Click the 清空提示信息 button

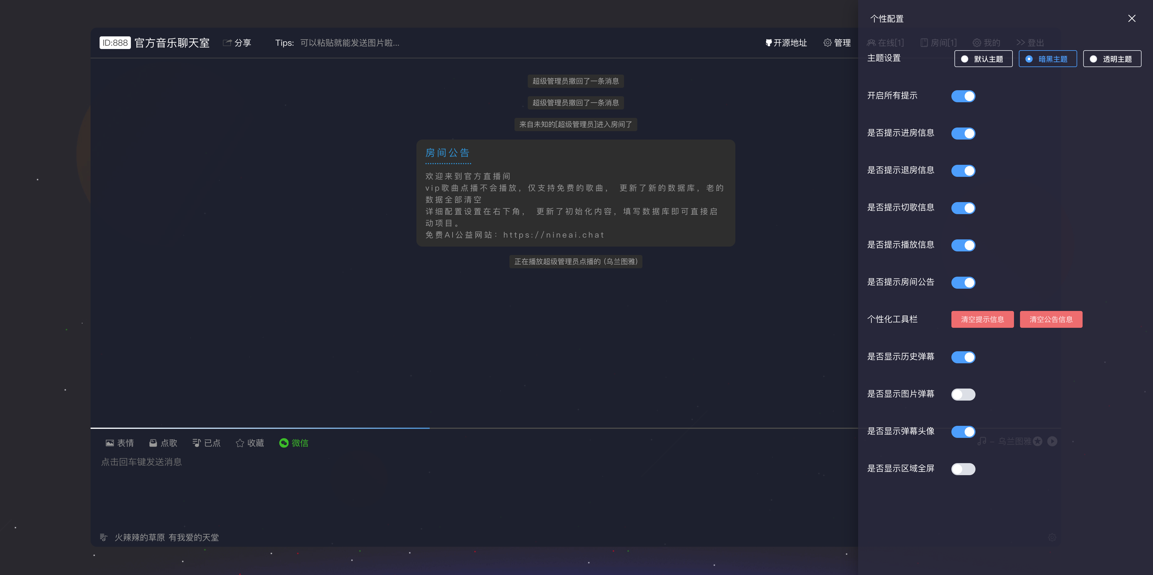pyautogui.click(x=982, y=319)
